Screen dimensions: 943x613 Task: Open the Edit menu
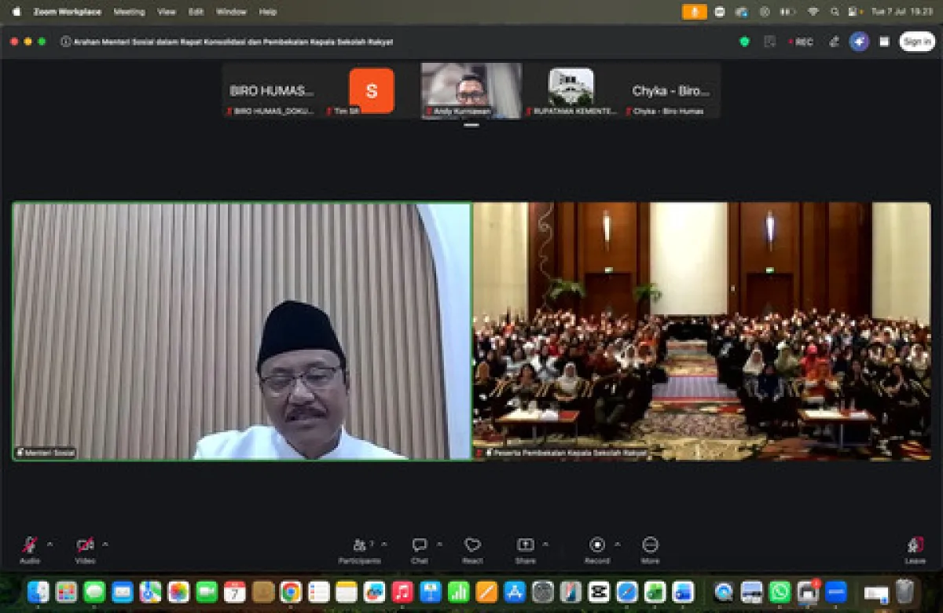pyautogui.click(x=196, y=12)
